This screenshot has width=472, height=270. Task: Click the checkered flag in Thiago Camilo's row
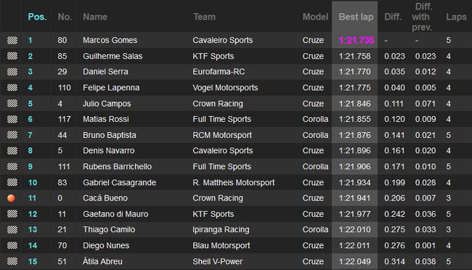[x=12, y=229]
